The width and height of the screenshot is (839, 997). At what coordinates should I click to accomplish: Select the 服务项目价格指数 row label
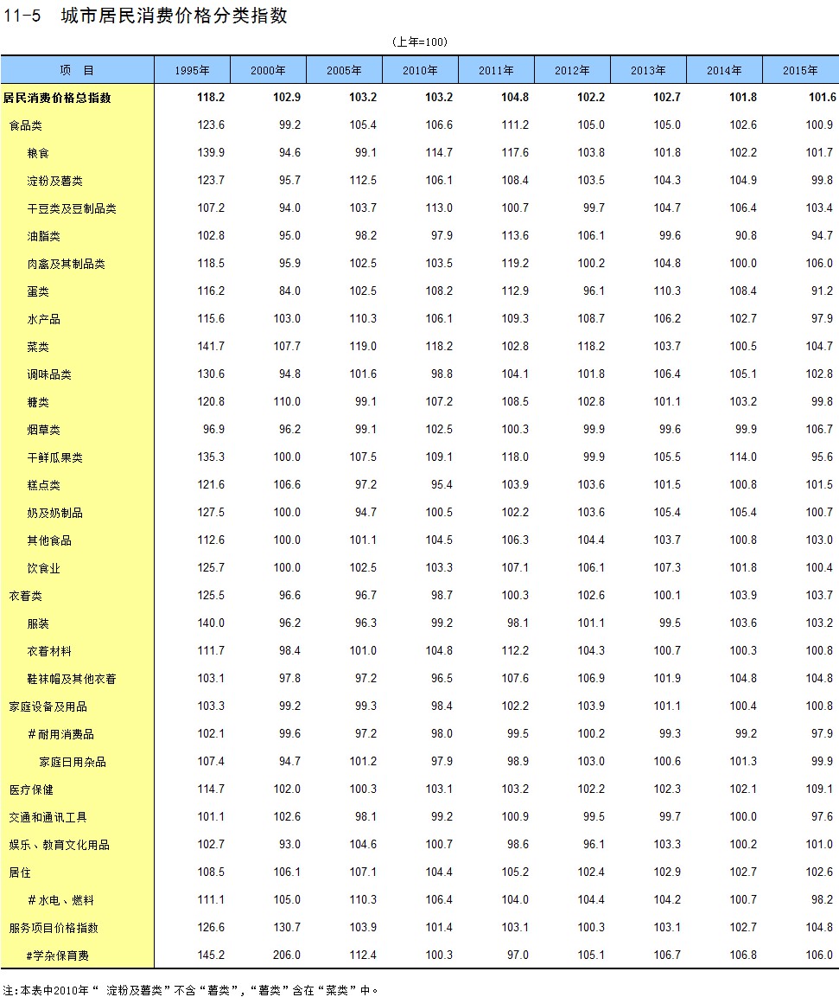[54, 928]
